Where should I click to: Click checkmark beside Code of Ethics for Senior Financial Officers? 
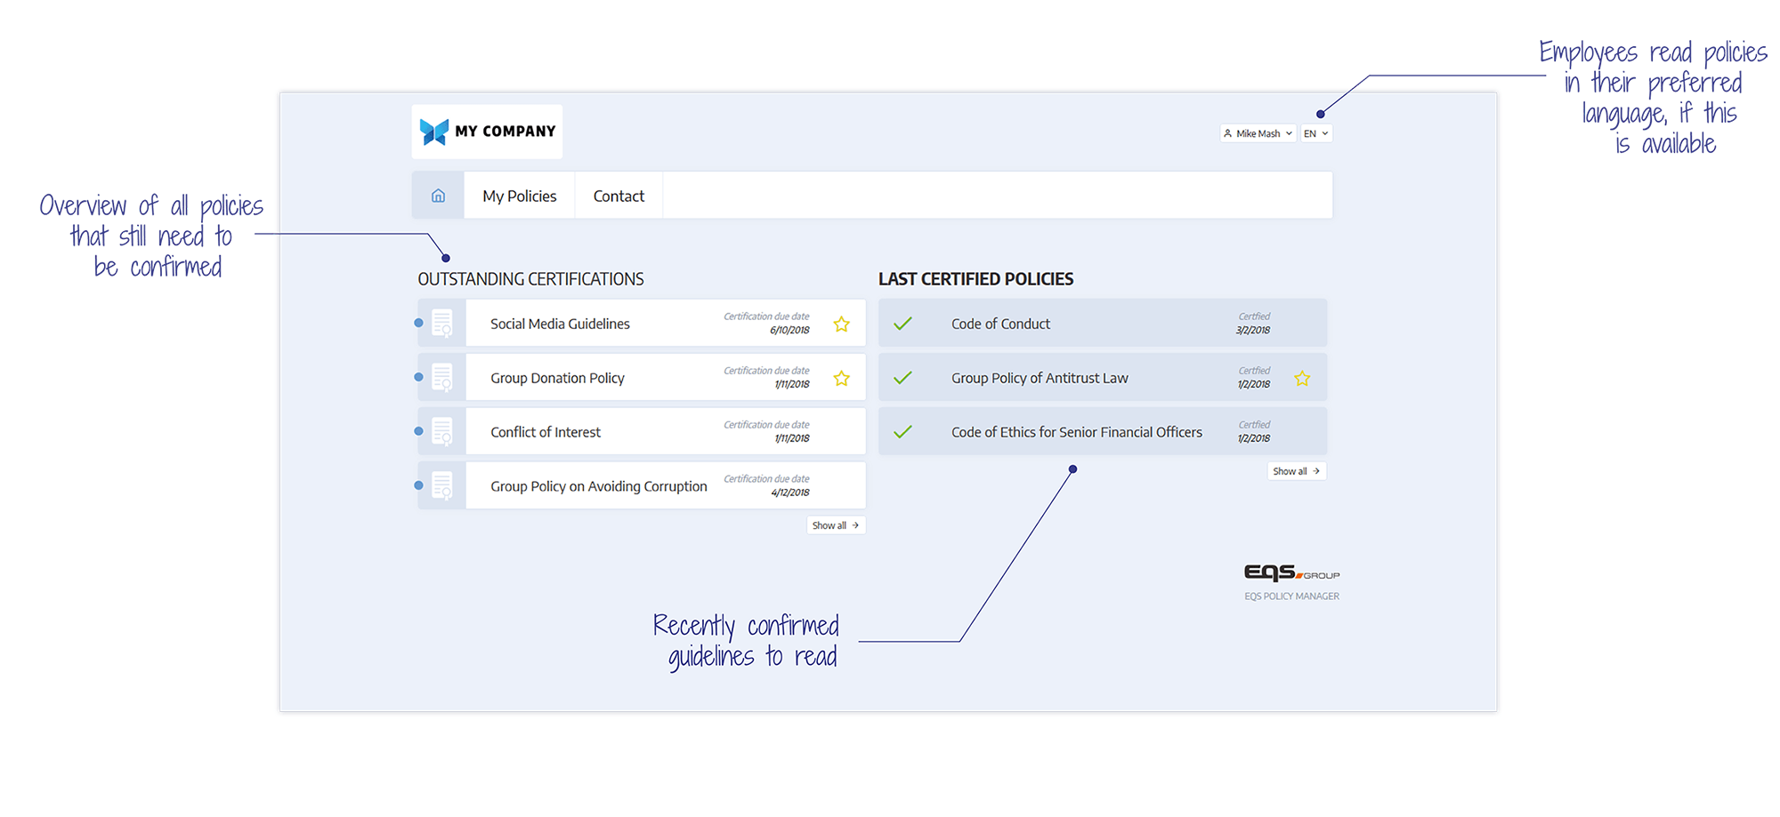click(903, 432)
